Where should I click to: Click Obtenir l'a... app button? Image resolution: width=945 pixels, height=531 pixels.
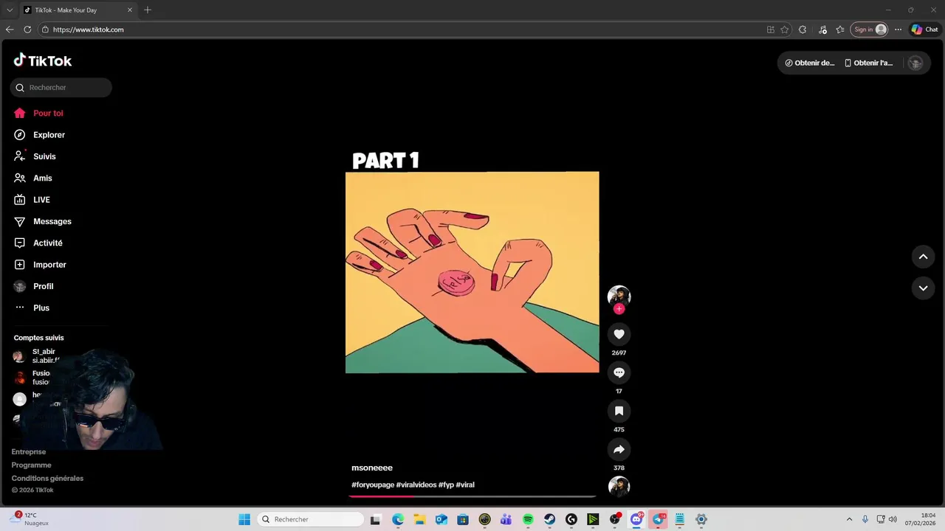click(x=869, y=63)
